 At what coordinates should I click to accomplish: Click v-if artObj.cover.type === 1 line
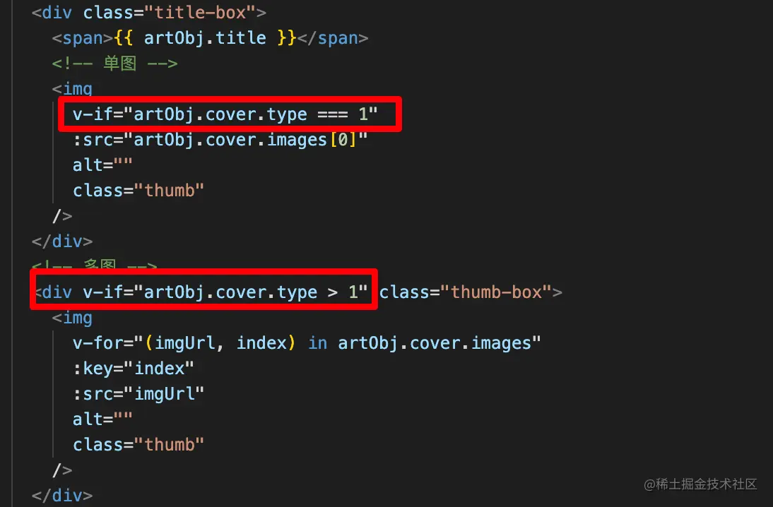225,114
